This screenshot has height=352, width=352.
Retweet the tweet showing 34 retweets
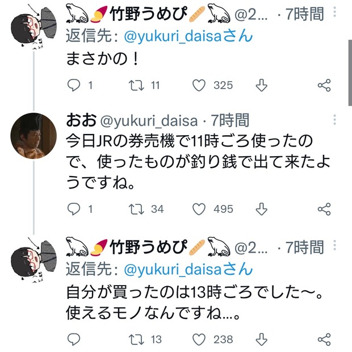(136, 209)
